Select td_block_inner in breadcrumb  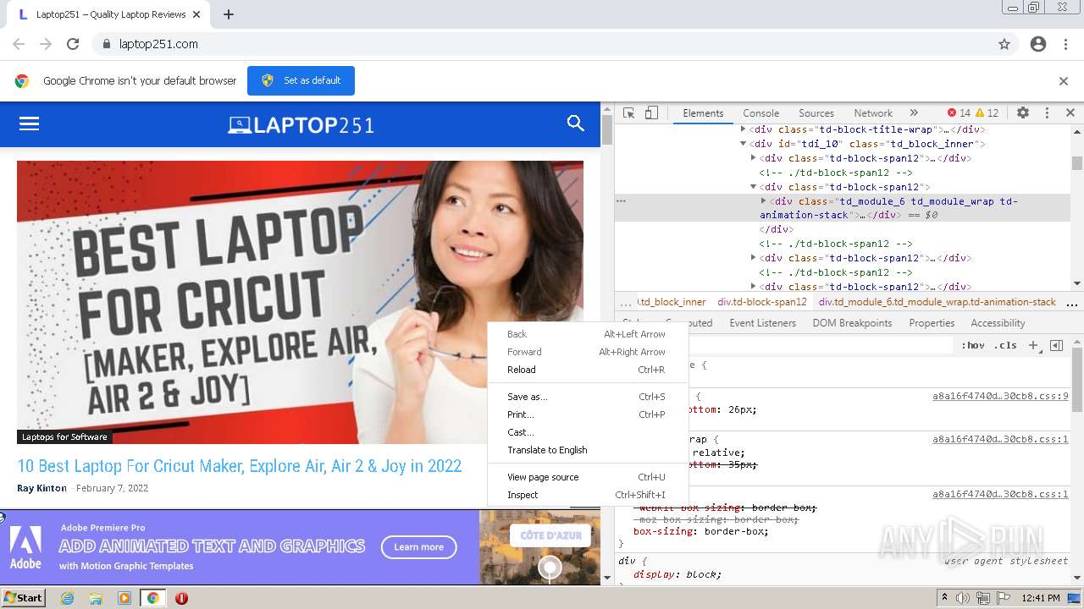pyautogui.click(x=671, y=302)
